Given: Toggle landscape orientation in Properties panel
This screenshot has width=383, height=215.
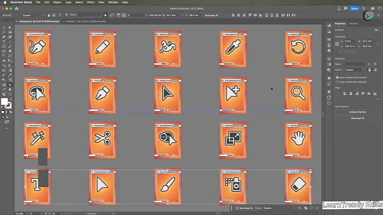Looking at the screenshot, I should coord(376,70).
